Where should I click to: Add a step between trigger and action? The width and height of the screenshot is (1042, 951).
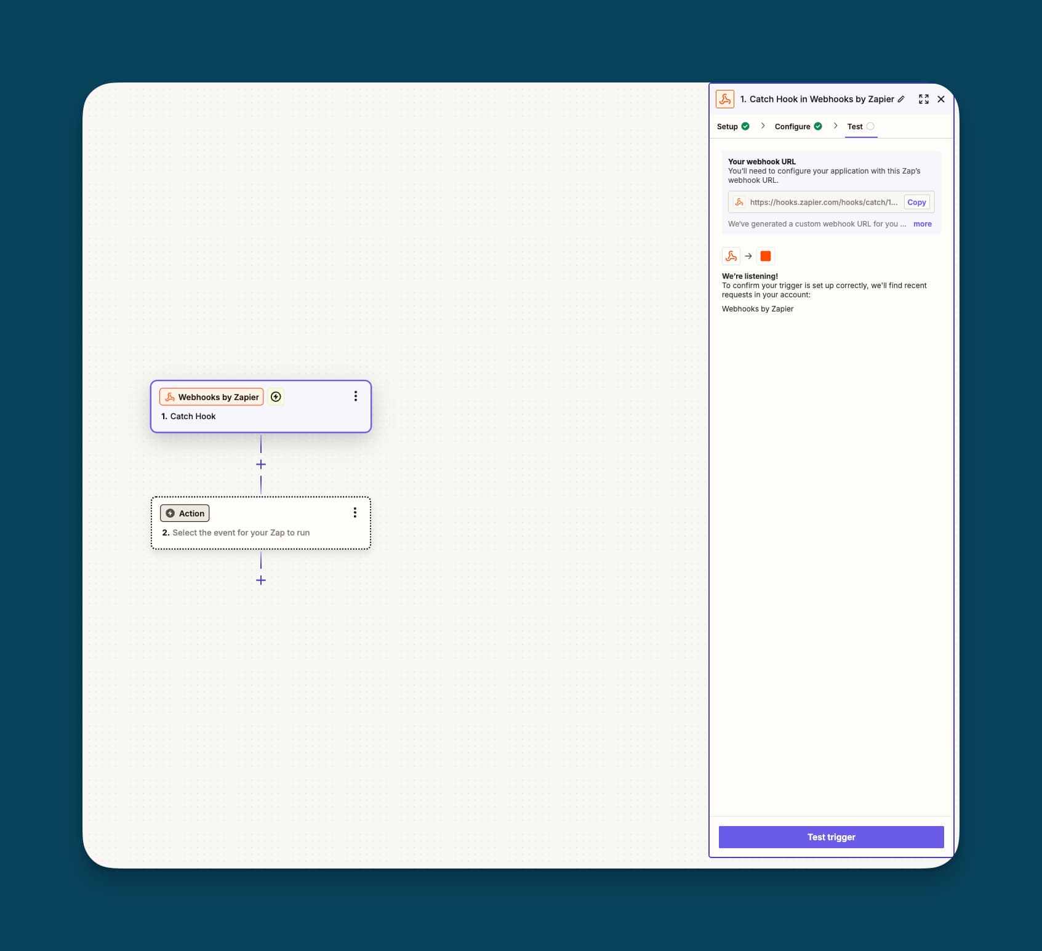coord(261,465)
